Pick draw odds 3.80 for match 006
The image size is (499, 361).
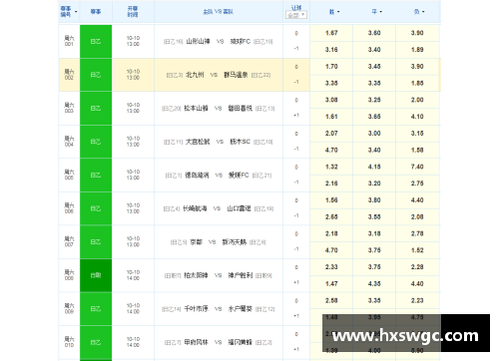[374, 200]
